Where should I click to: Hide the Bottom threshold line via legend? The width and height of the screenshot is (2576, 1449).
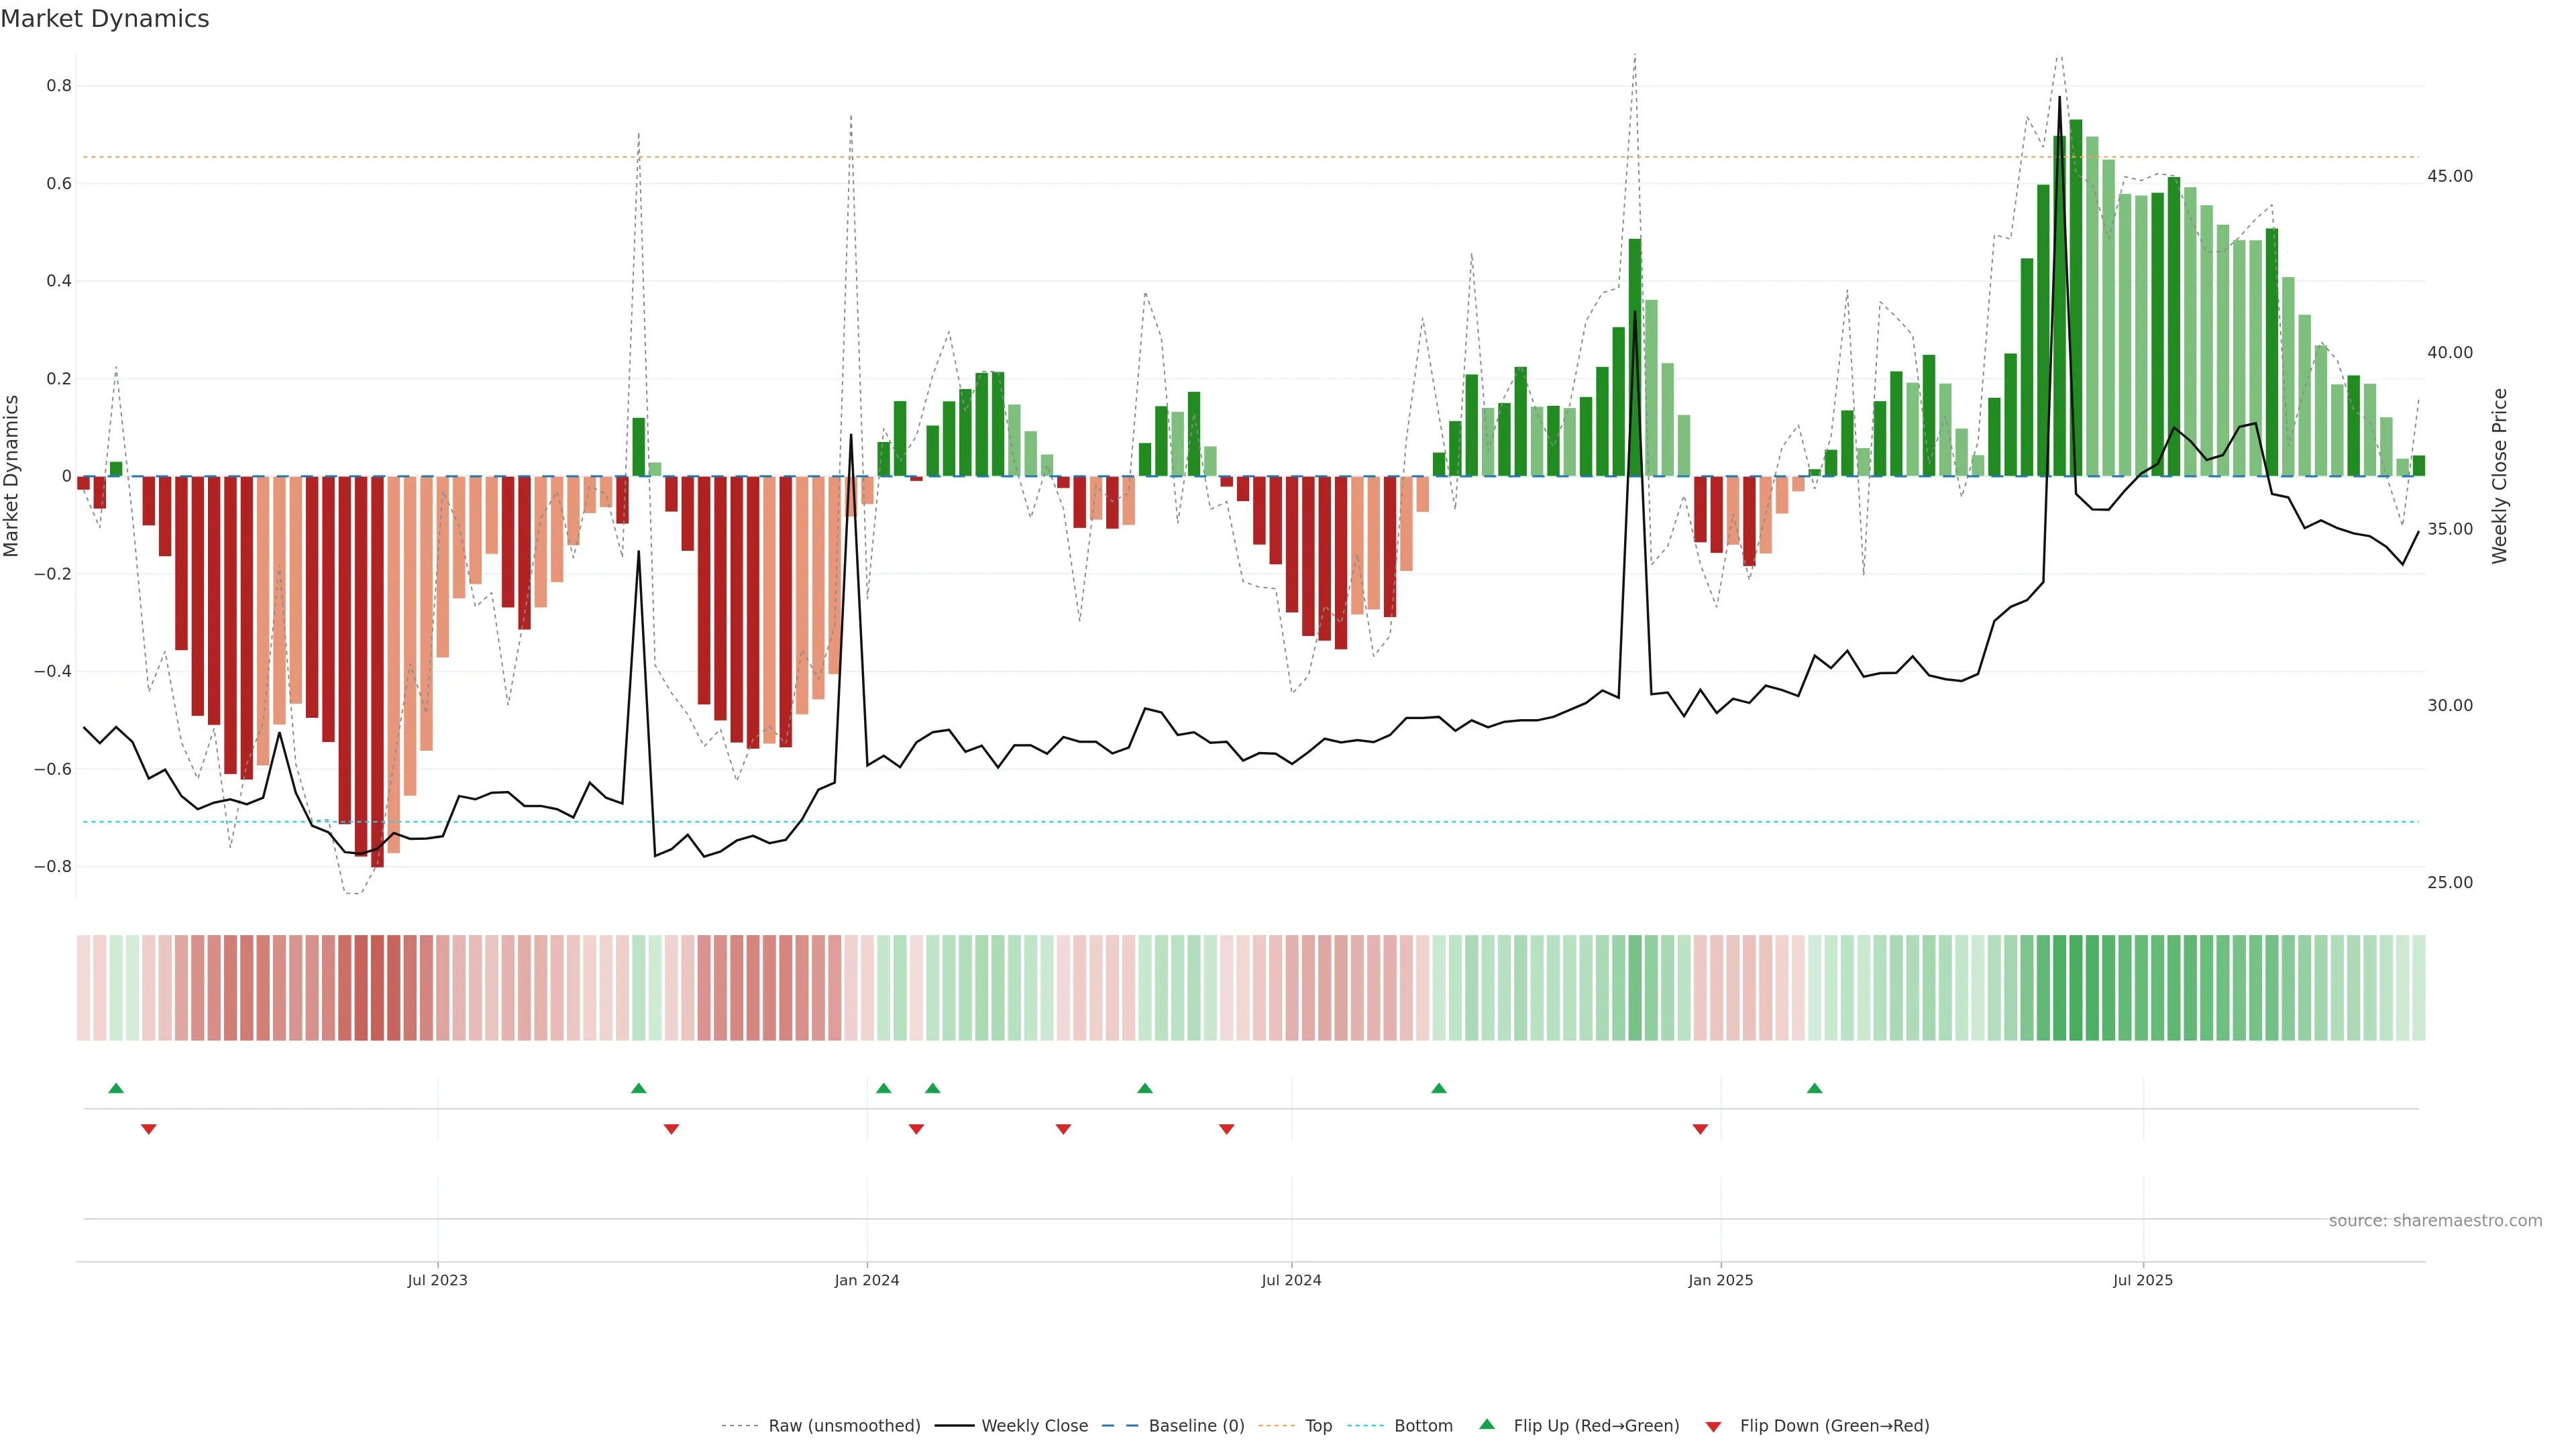1423,1425
